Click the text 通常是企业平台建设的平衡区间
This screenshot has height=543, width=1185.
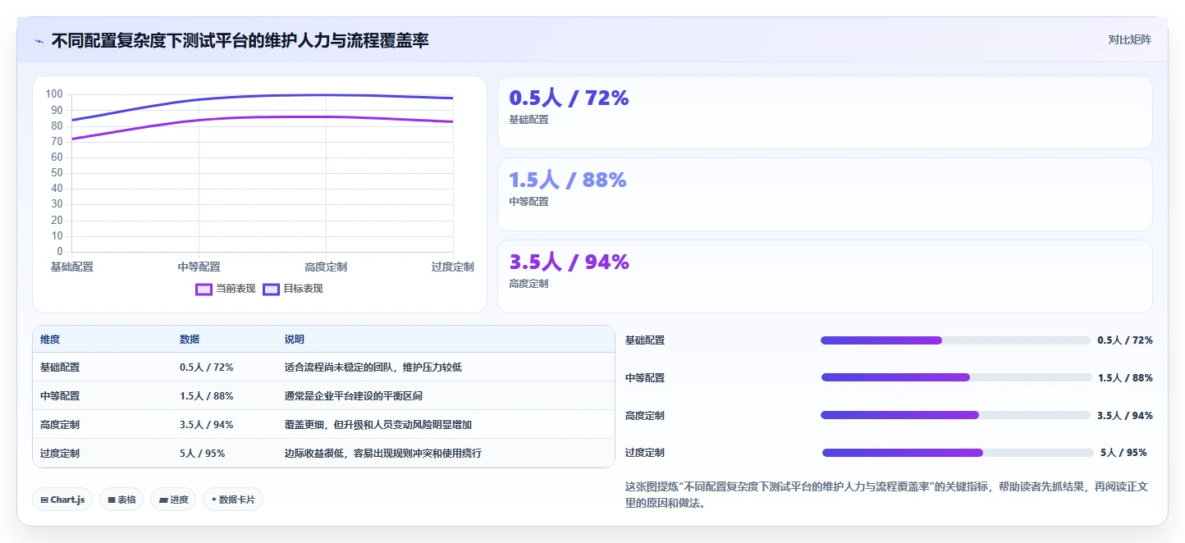(x=354, y=396)
